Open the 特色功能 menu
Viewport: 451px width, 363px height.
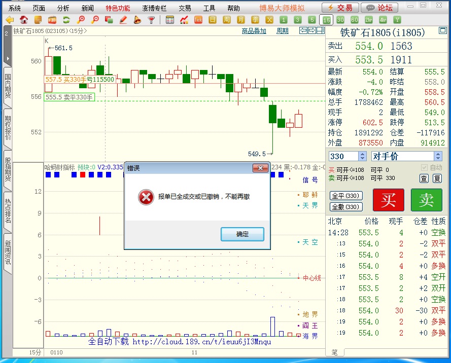[x=118, y=8]
